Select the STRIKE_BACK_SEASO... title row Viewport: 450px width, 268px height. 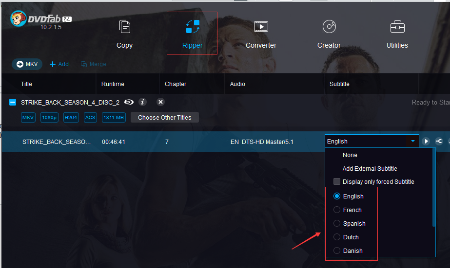tap(57, 142)
